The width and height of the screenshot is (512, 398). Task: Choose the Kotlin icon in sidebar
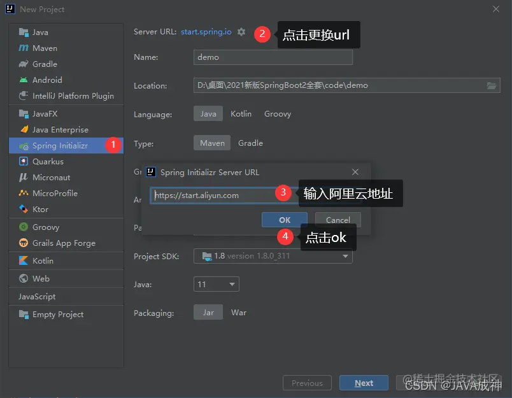[24, 260]
